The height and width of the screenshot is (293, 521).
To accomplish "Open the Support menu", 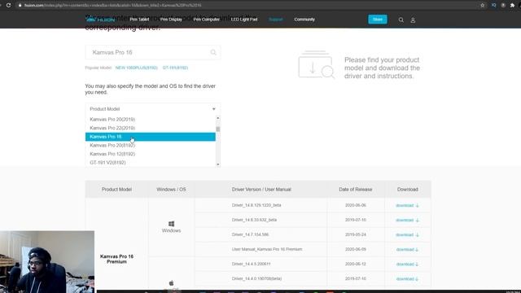I will click(276, 20).
